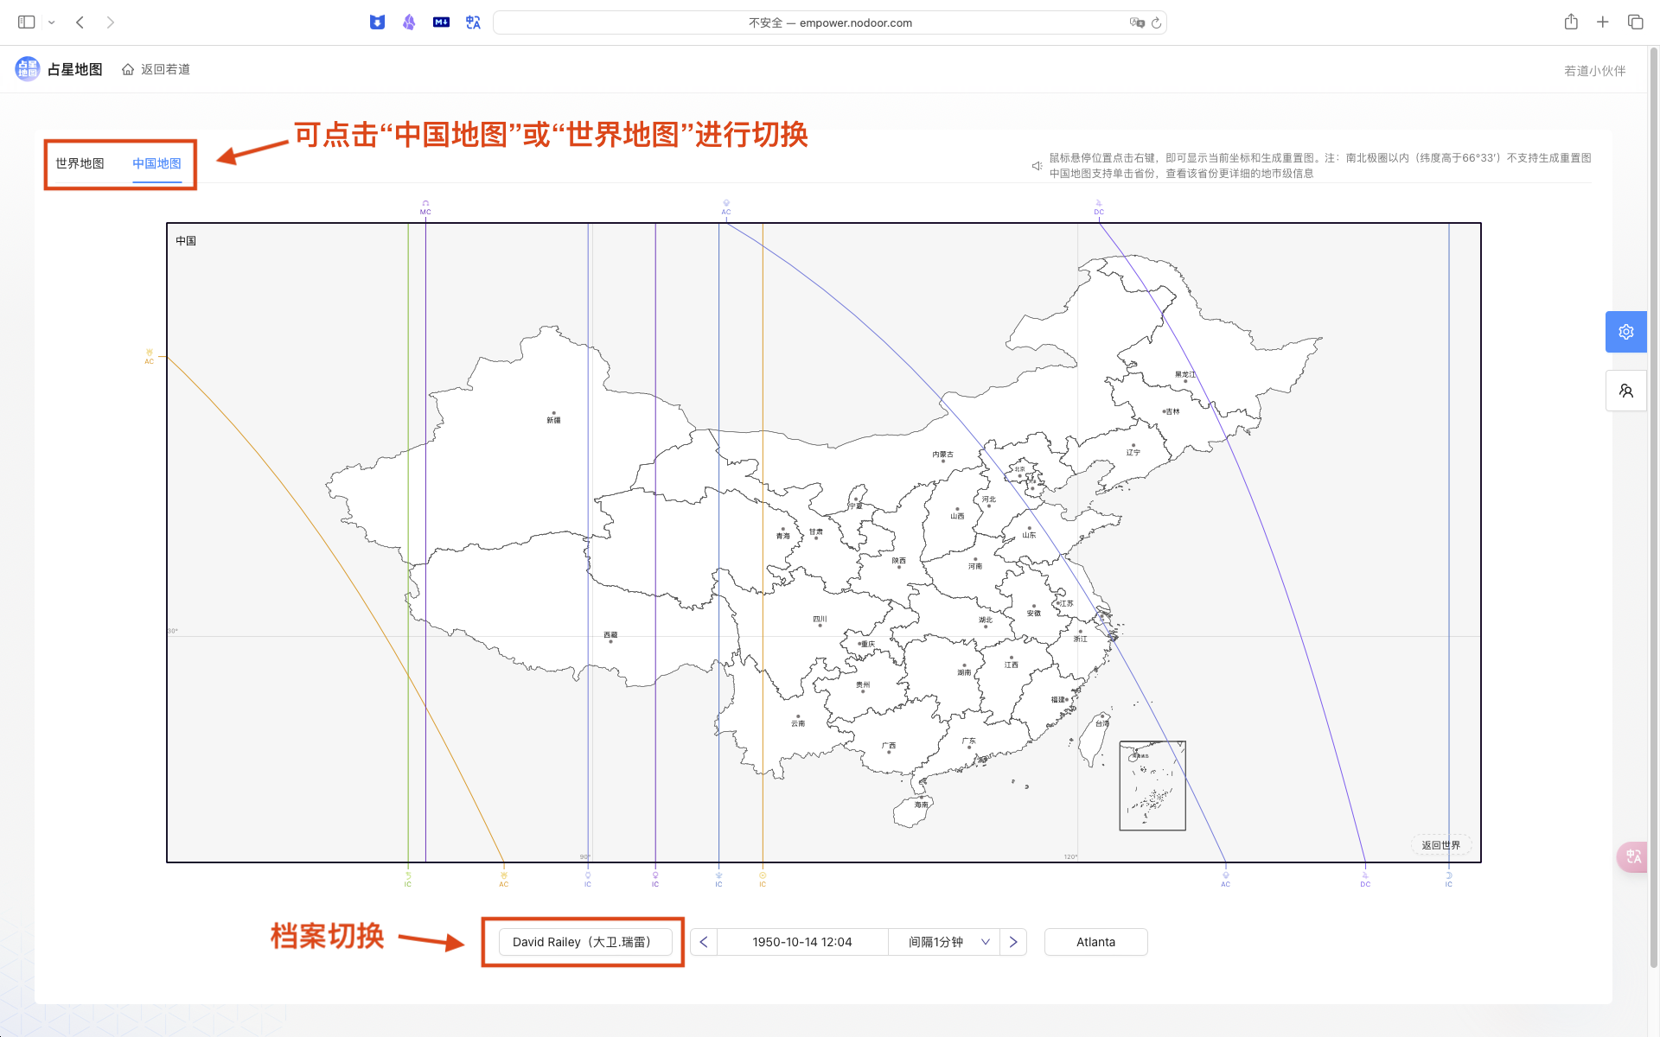
Task: Toggle the Safari sidebar icon
Action: pos(27,22)
